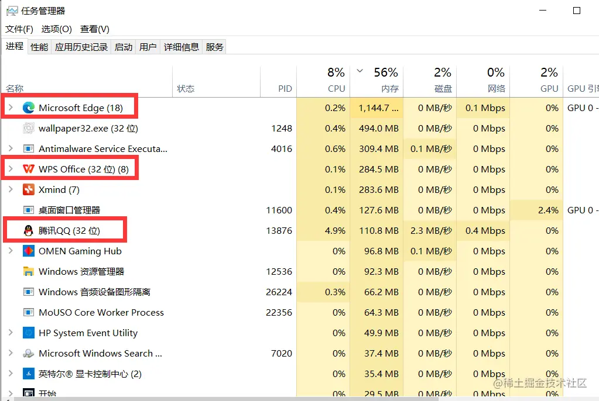Switch to the 应用历史记录 tab
This screenshot has width=599, height=401.
tap(81, 47)
